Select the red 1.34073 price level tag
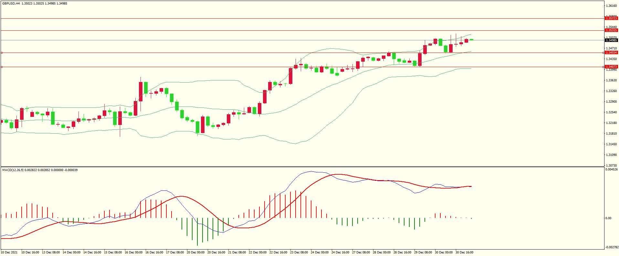The image size is (619, 256). click(x=611, y=67)
